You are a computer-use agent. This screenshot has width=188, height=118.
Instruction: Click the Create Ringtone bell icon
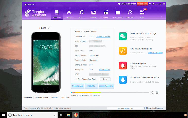point(123,65)
